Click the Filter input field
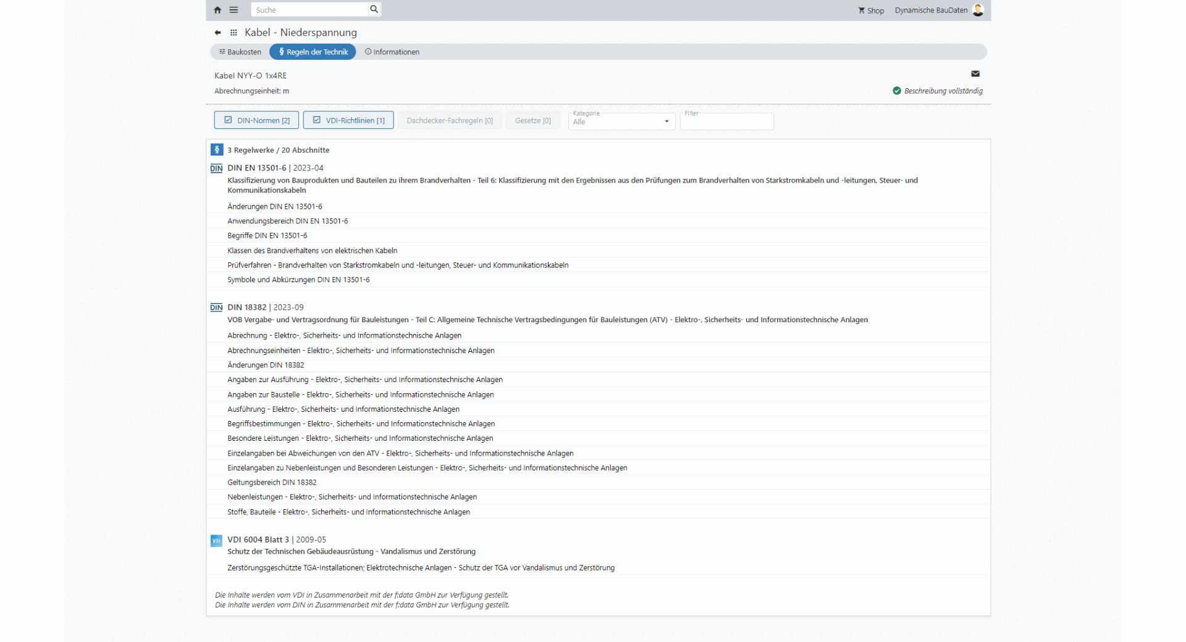 pos(726,123)
